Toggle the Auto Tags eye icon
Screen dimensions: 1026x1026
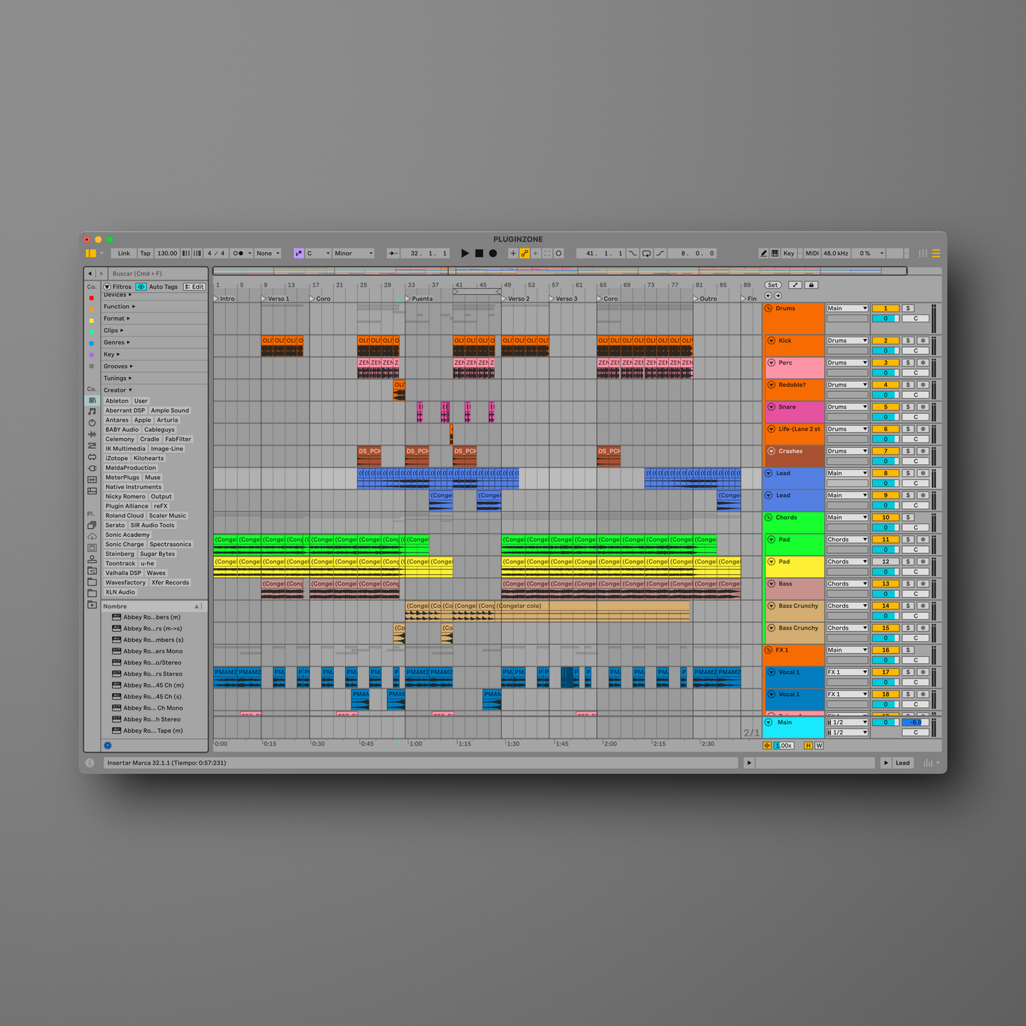pos(141,287)
